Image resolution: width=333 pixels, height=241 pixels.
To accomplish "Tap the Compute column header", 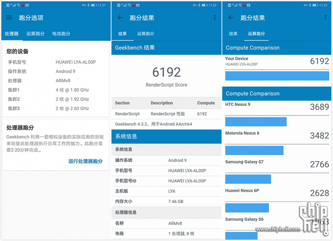I will 206,103.
